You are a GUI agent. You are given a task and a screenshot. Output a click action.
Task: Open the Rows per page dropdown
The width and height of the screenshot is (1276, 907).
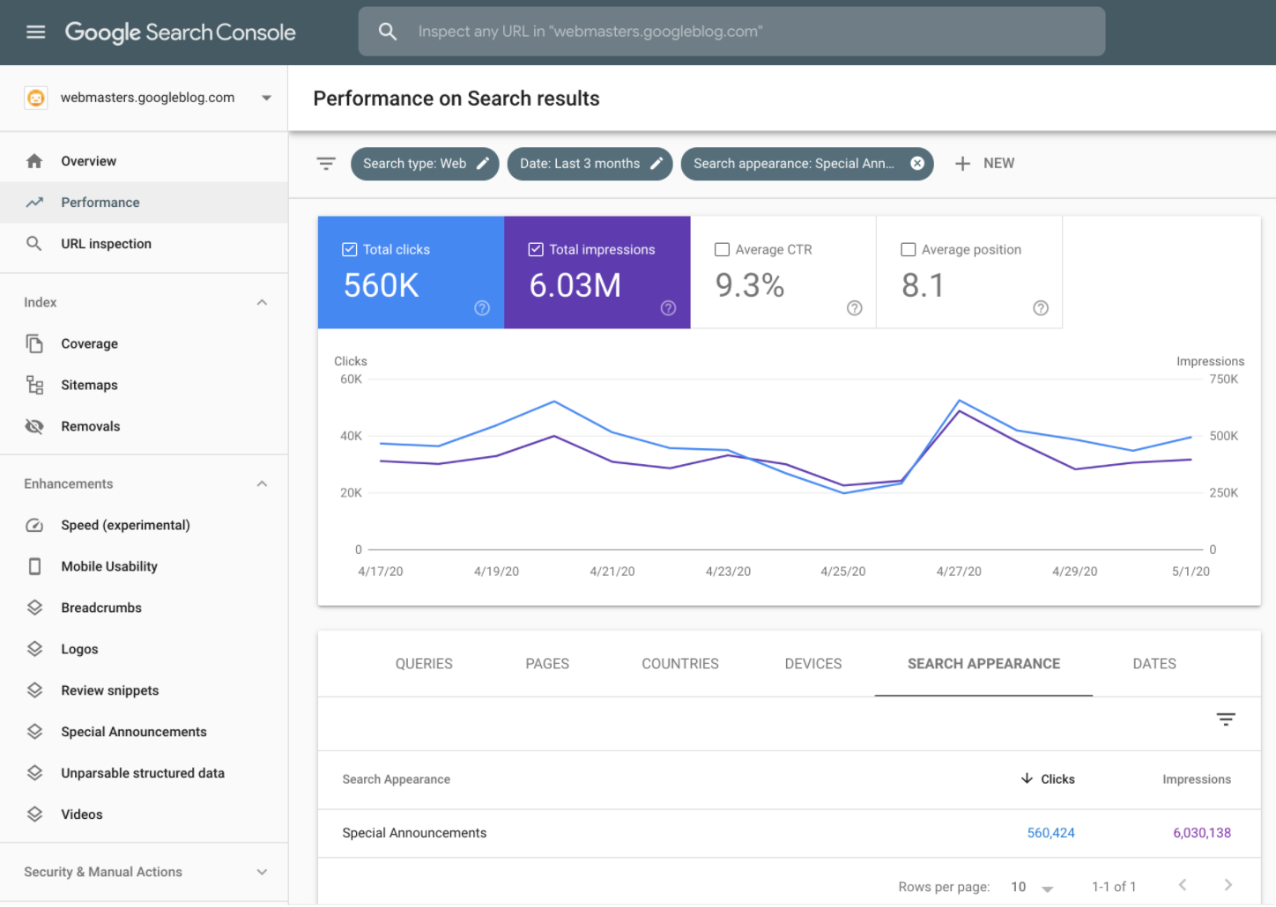(1031, 887)
